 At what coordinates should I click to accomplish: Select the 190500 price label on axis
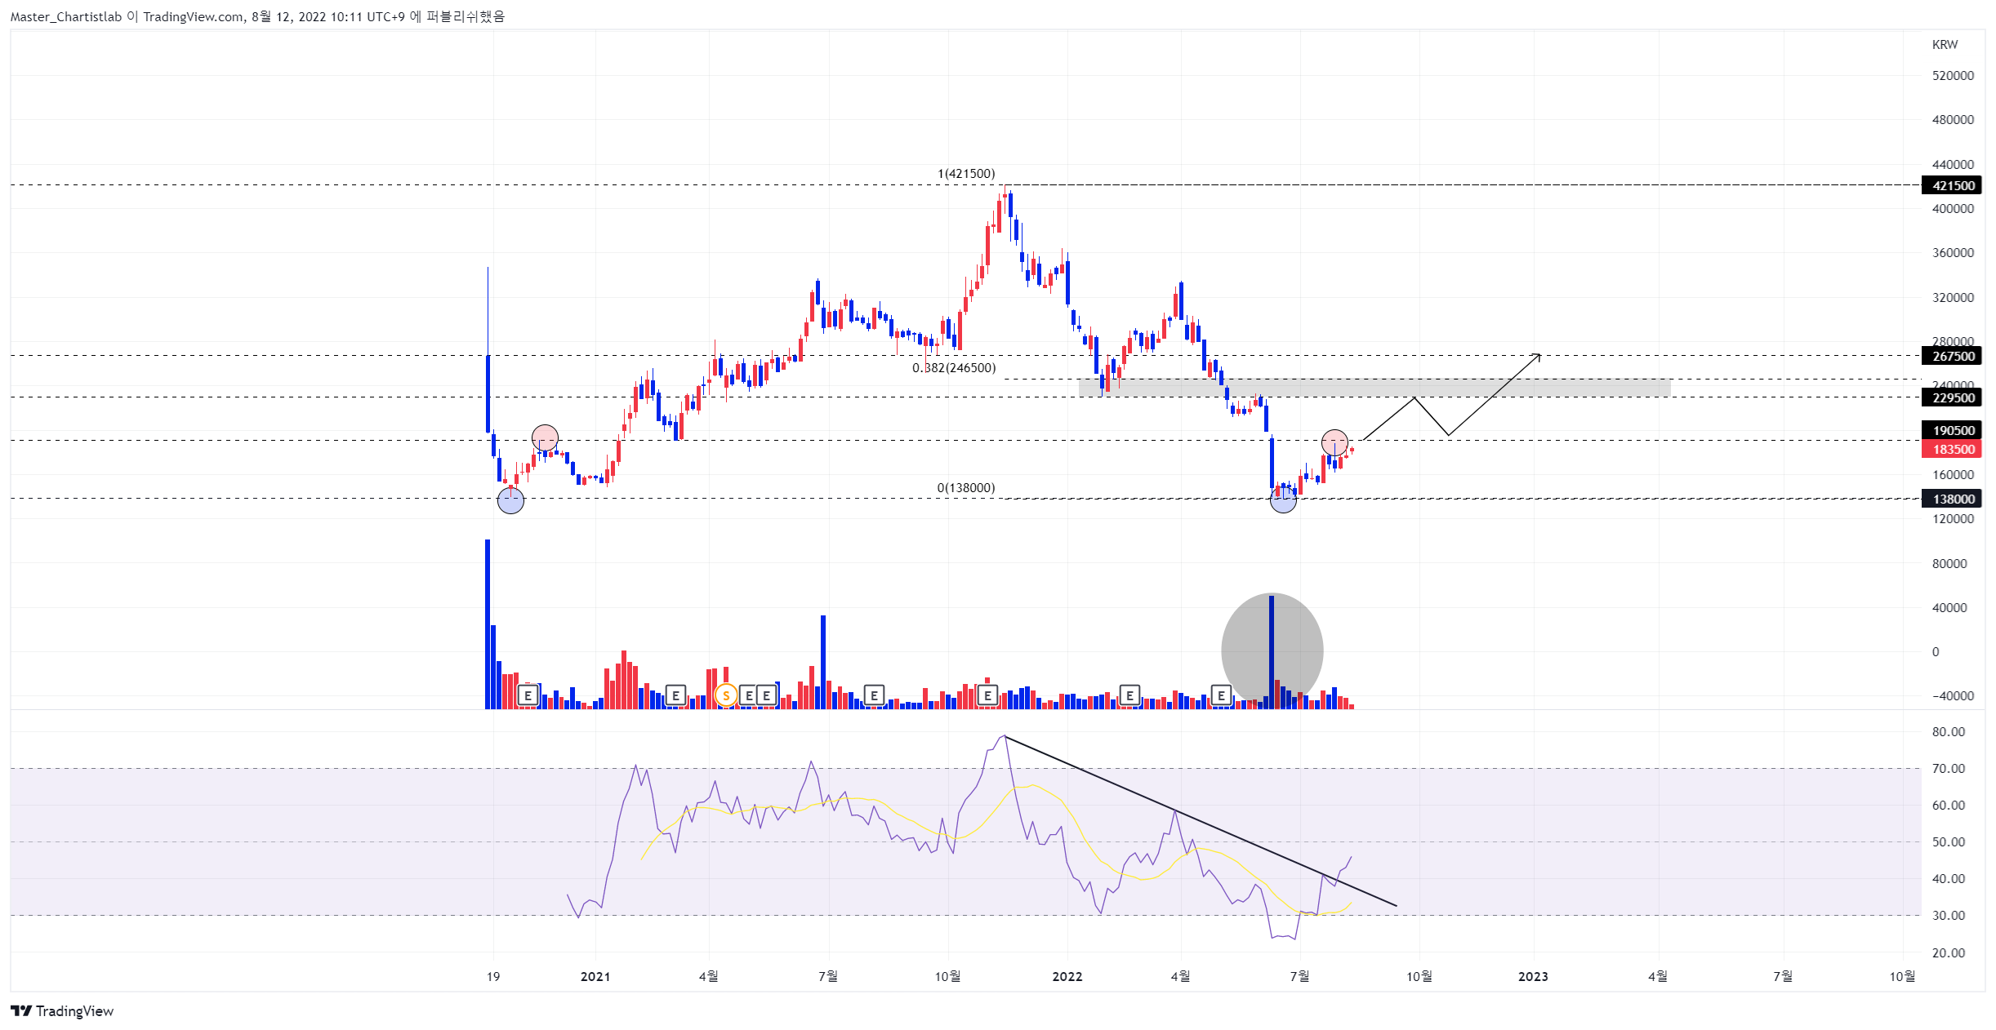(1953, 430)
